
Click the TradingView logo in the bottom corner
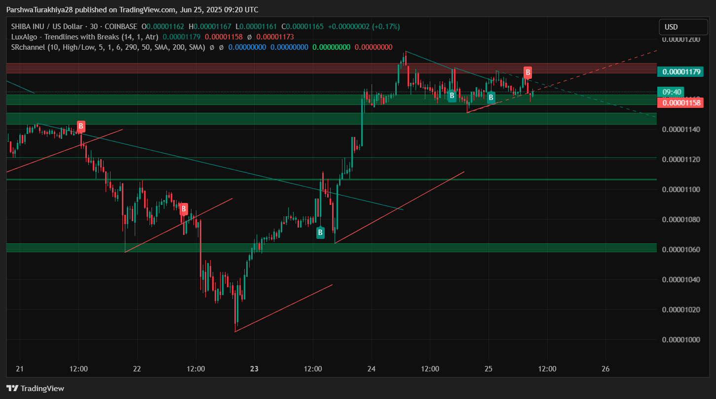35,388
